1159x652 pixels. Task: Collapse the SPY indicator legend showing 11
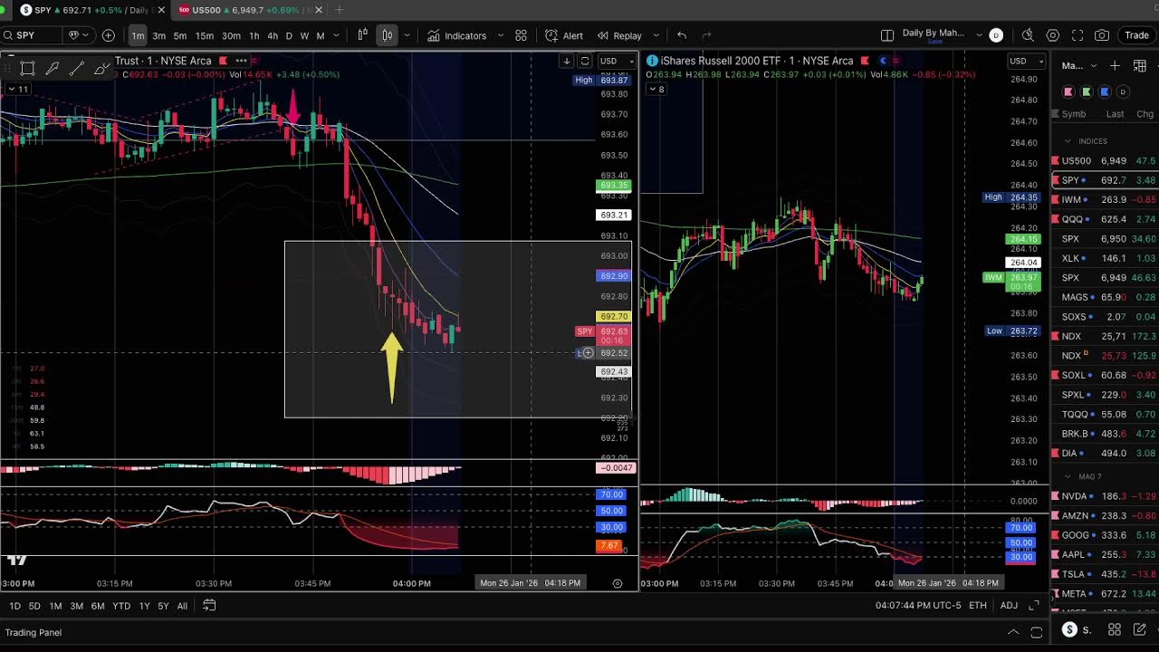17,89
